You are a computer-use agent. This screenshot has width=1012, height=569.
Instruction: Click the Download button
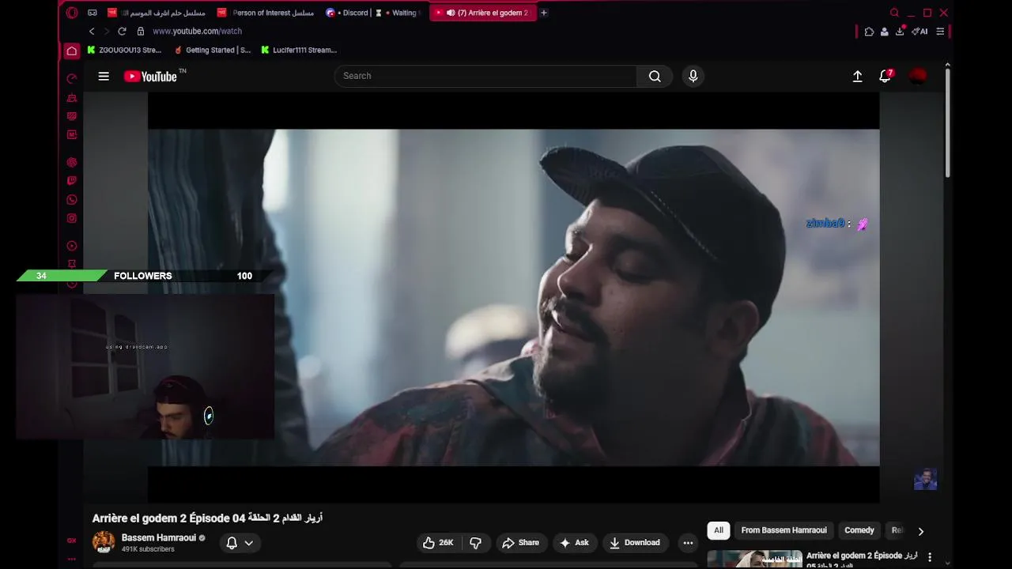(634, 543)
